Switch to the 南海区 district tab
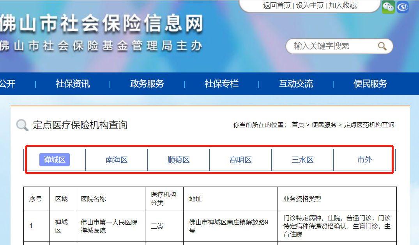Screen dimensions: 419x245 pos(117,160)
